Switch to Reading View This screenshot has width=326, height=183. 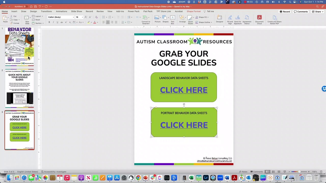[278, 172]
